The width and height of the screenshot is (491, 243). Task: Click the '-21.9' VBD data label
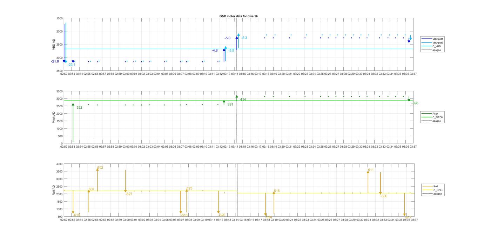[55, 61]
